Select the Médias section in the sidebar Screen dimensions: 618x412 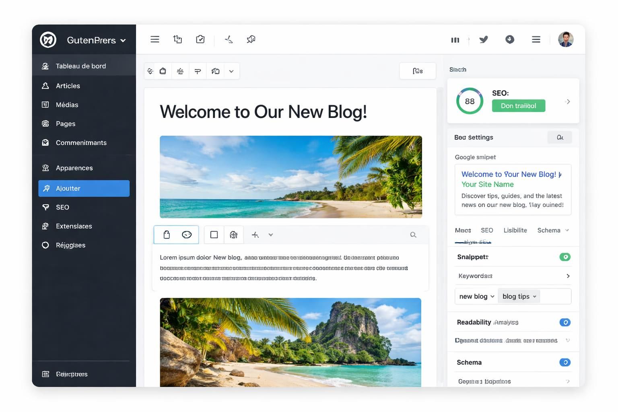(66, 105)
